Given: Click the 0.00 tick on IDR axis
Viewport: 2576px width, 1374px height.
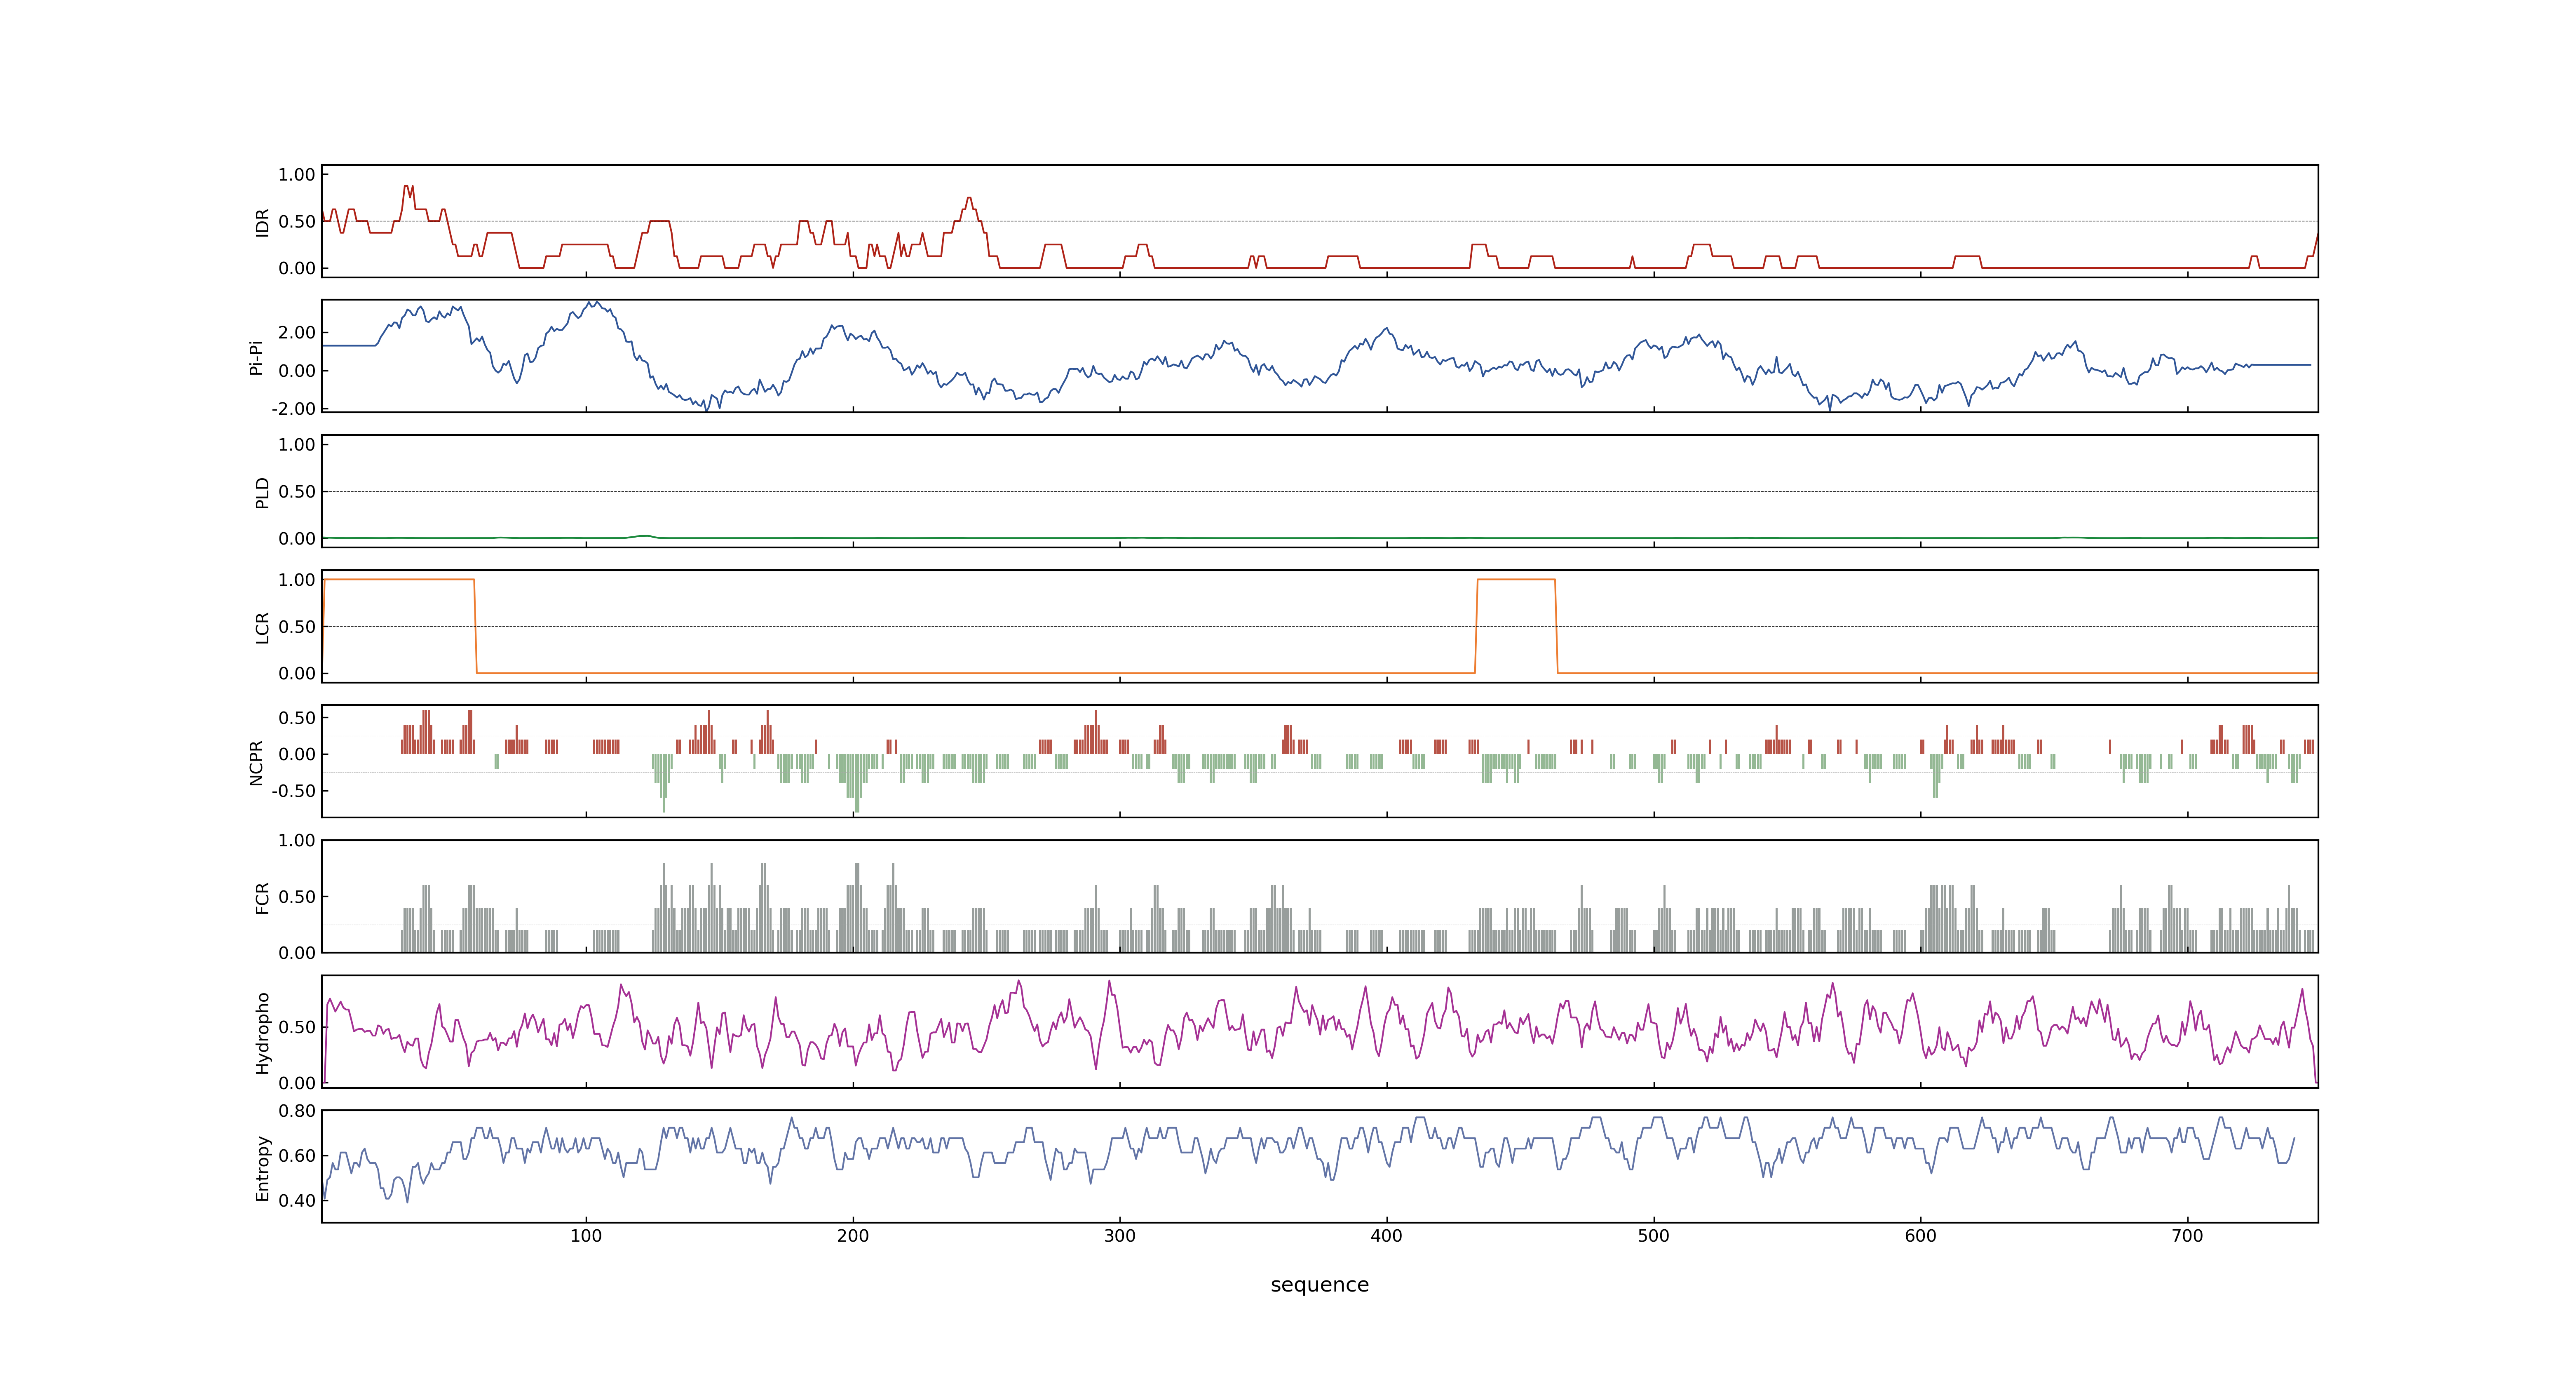Looking at the screenshot, I should pyautogui.click(x=297, y=269).
